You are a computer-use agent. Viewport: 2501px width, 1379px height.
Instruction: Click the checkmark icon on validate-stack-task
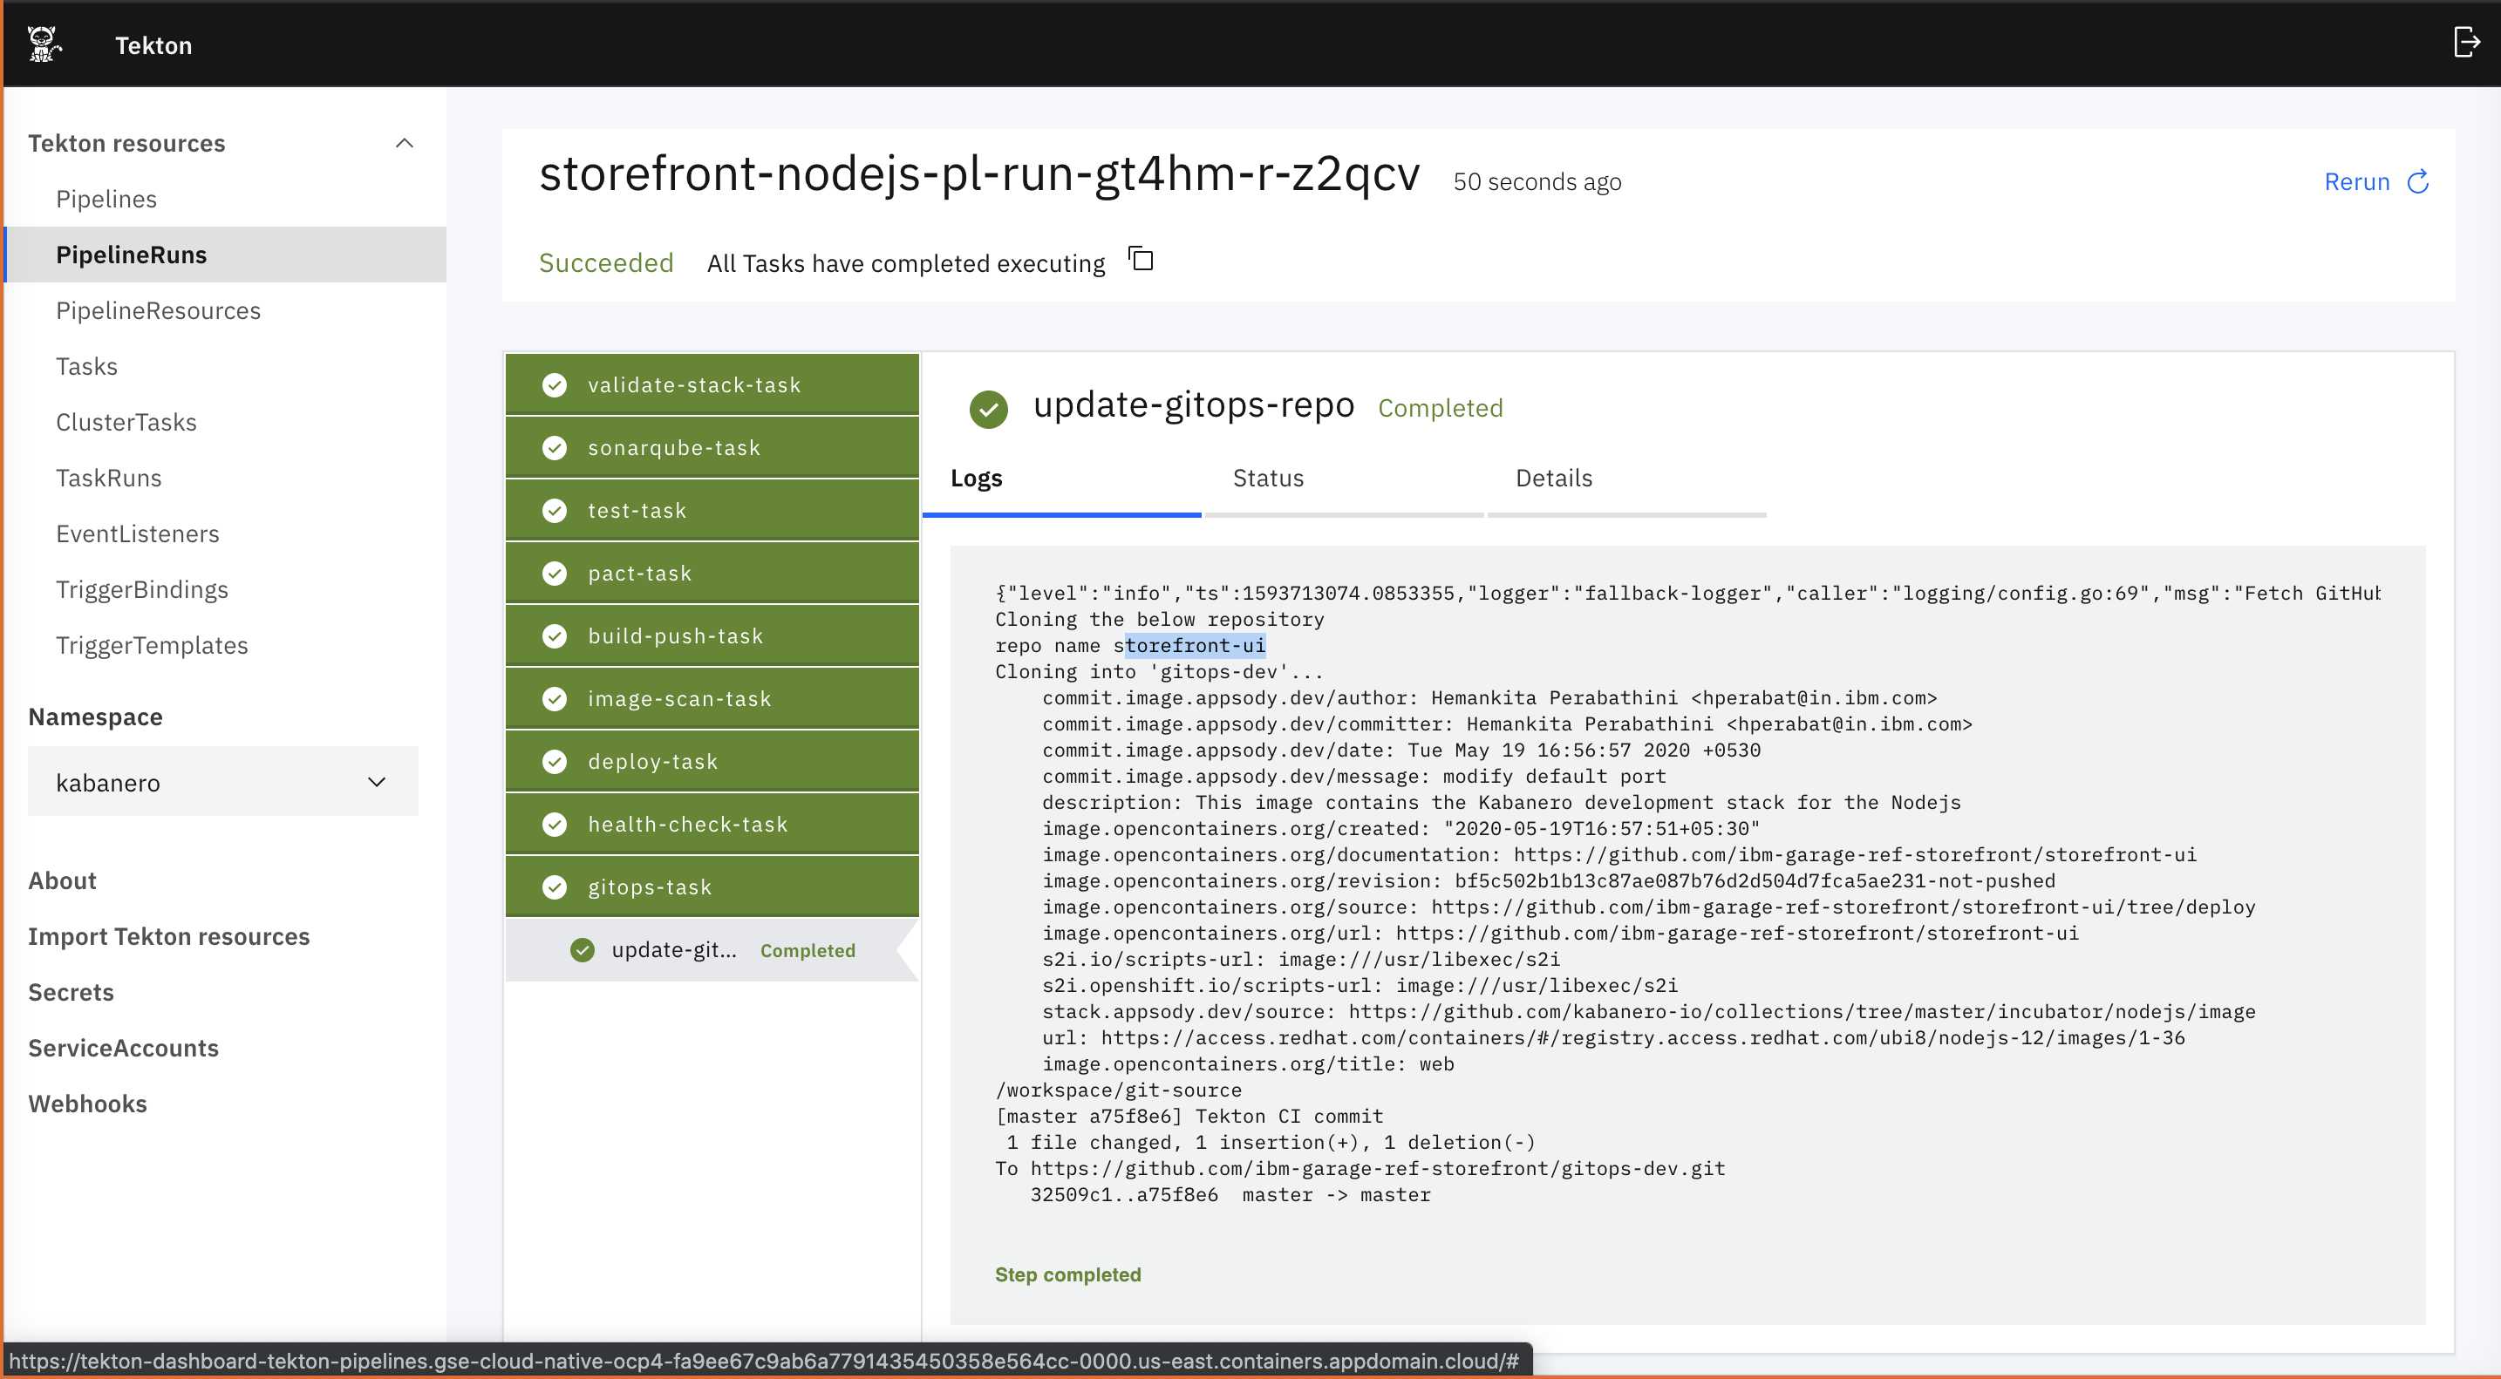pyautogui.click(x=555, y=384)
